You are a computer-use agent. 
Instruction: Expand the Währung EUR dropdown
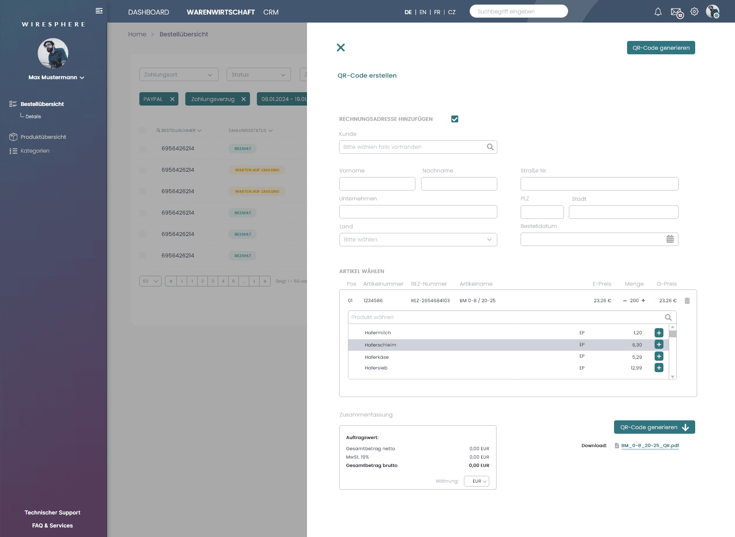[x=477, y=481]
